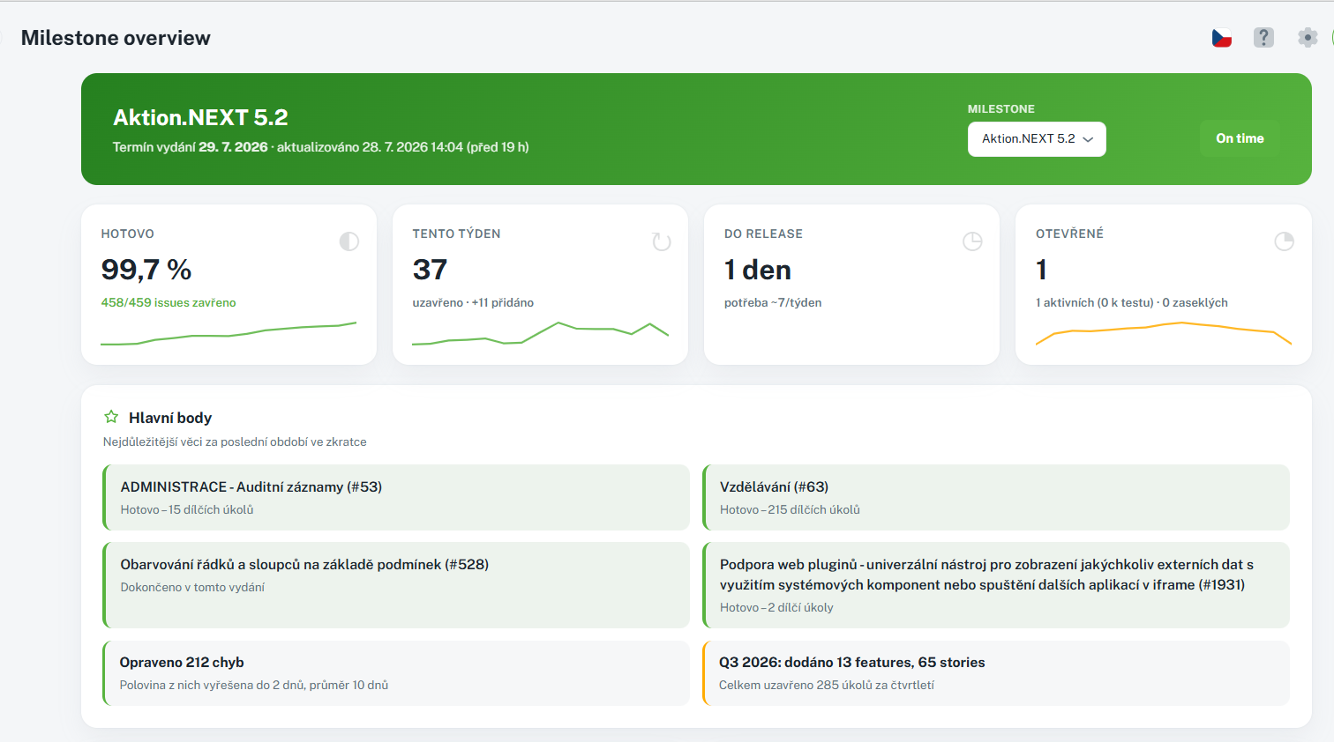Click Polovina z nich vyřešena text
This screenshot has width=1334, height=742.
[254, 685]
